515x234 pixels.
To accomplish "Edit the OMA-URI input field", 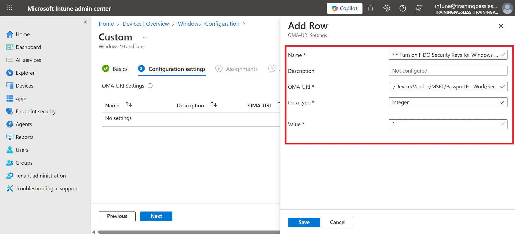I will (x=448, y=86).
